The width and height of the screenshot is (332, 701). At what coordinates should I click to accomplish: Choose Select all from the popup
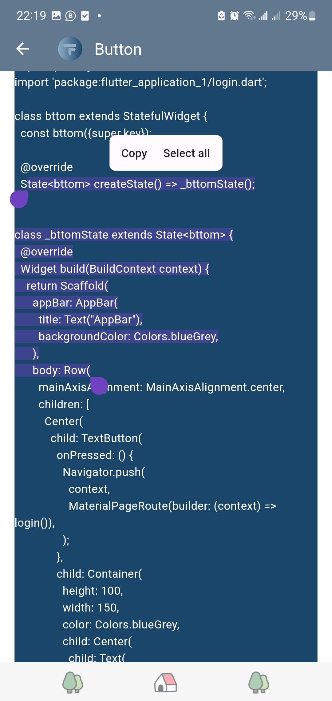[187, 153]
